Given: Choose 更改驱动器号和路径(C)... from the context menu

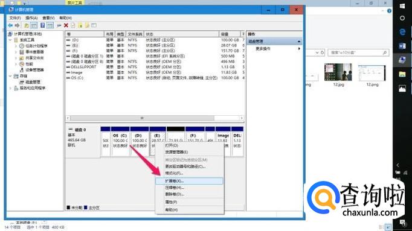Looking at the screenshot, I should (189, 166).
